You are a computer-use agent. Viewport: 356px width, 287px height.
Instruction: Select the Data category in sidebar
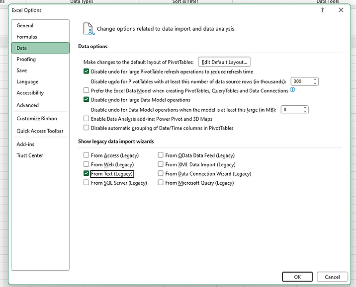(x=40, y=48)
